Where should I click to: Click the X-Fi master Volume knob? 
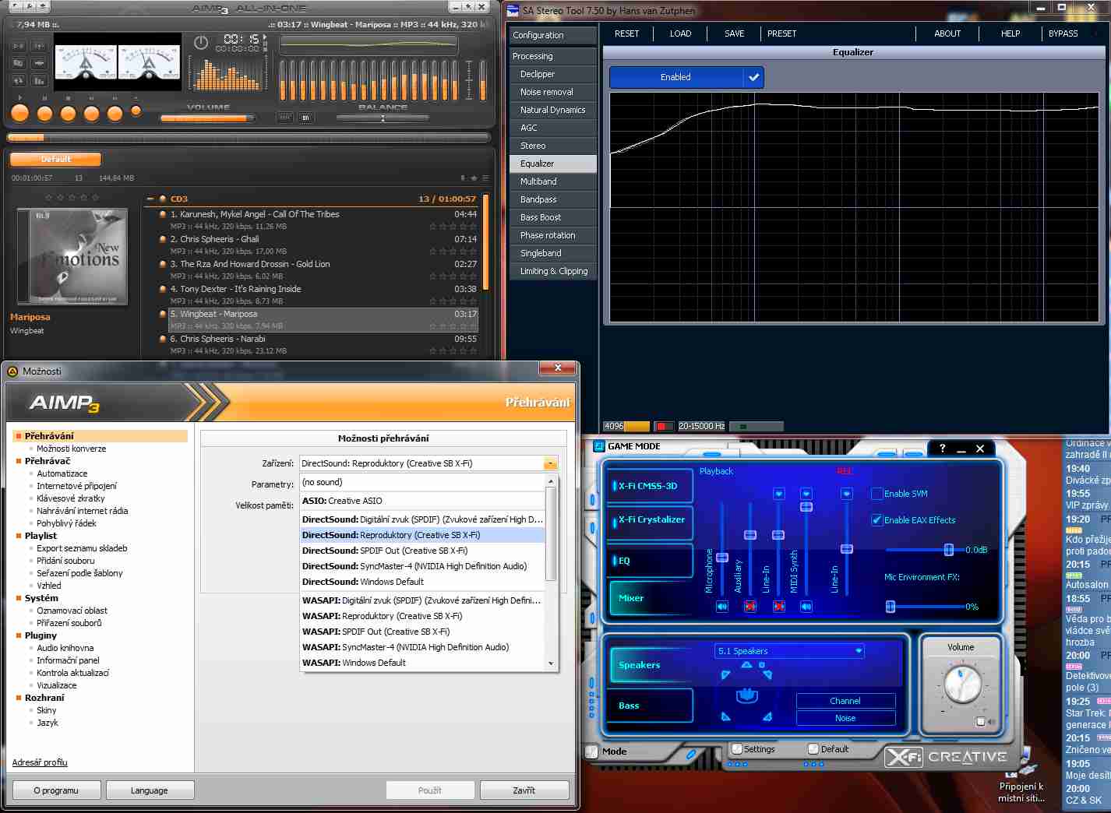tap(963, 685)
